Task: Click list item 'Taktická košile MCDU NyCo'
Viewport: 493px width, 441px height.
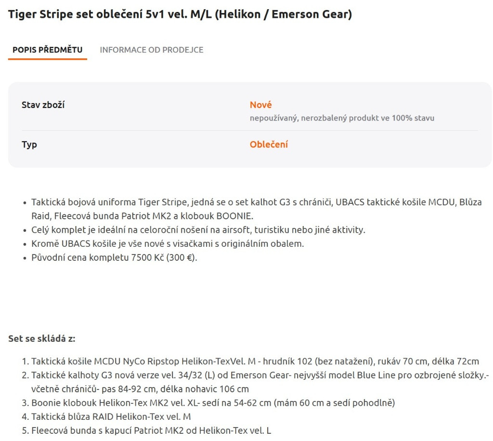Action: (x=255, y=361)
